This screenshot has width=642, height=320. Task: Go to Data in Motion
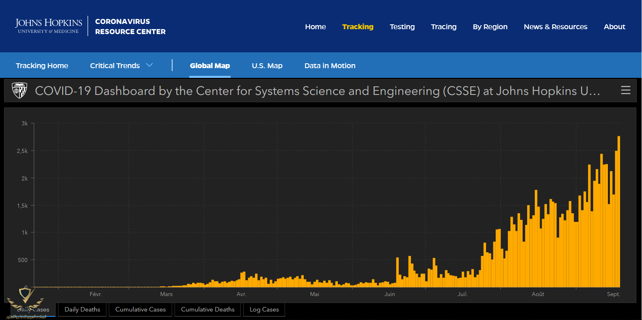pos(330,66)
